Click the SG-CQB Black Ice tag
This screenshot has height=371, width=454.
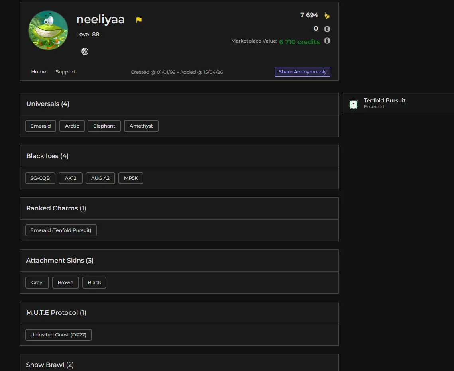click(x=40, y=178)
